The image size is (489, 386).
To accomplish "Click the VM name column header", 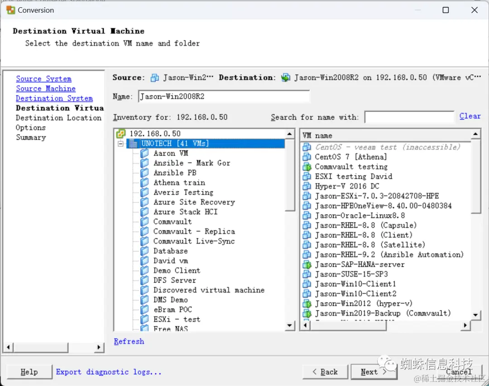I will pos(385,136).
